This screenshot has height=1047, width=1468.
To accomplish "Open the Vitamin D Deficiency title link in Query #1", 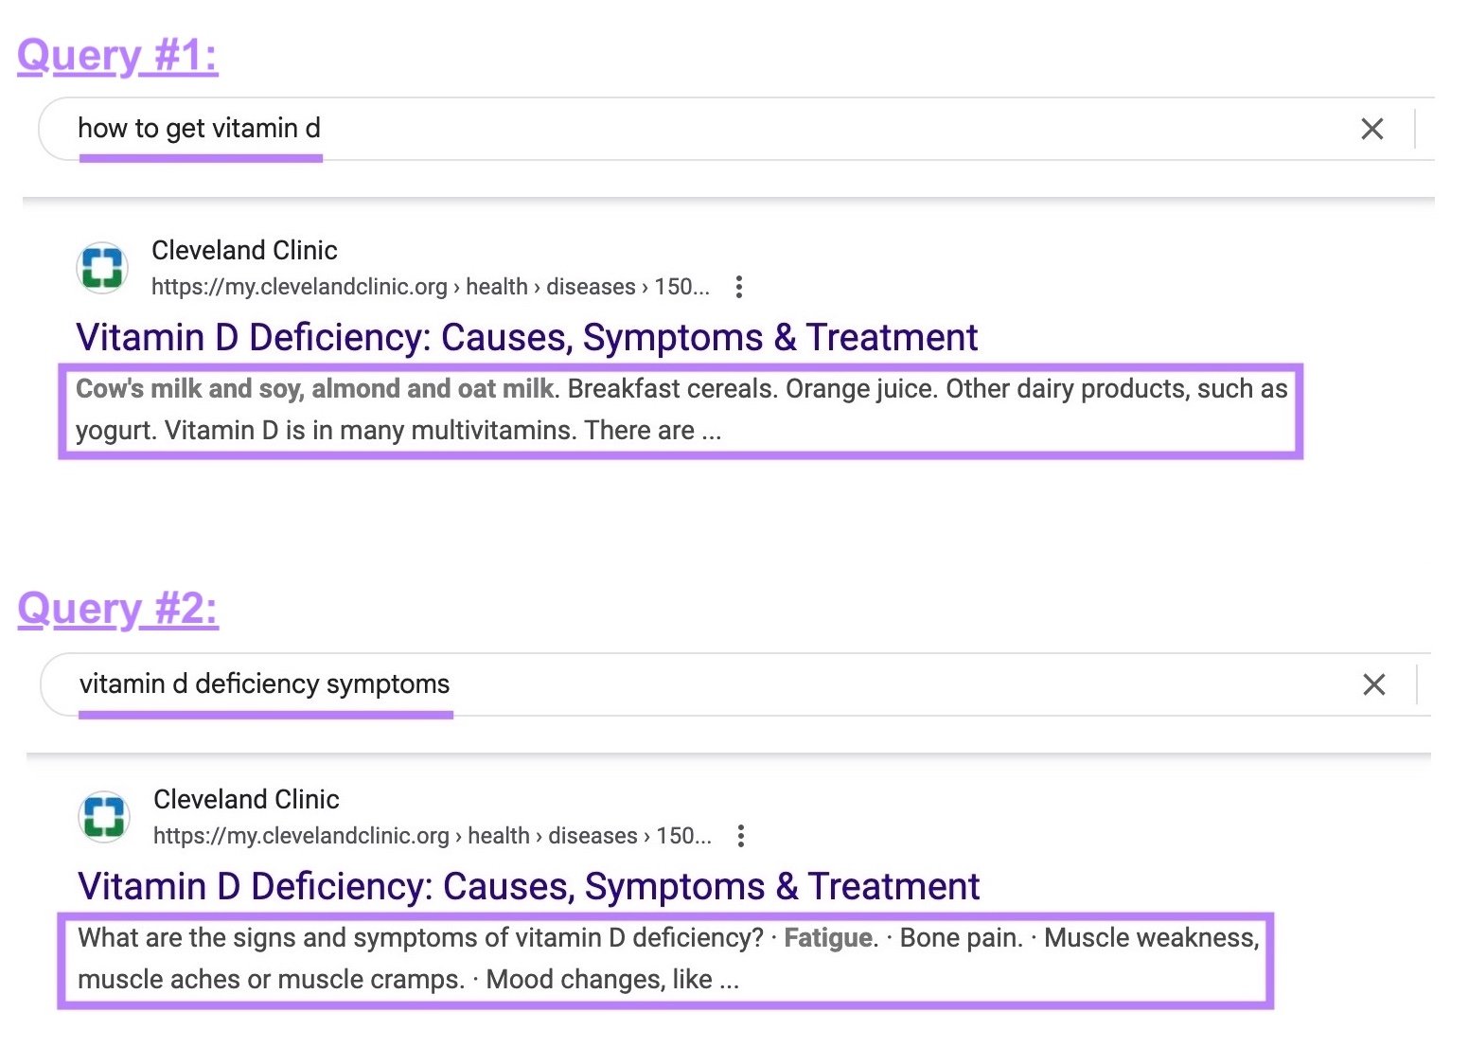I will (x=526, y=337).
